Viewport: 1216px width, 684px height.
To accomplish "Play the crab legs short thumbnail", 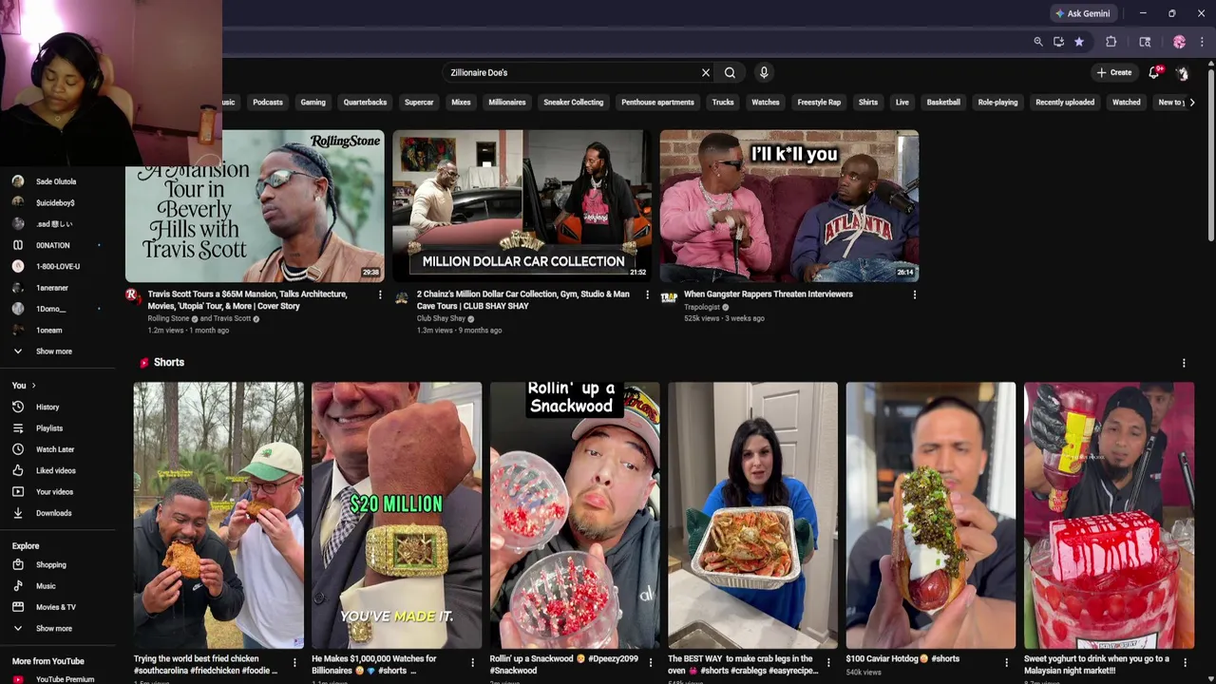I will click(752, 515).
